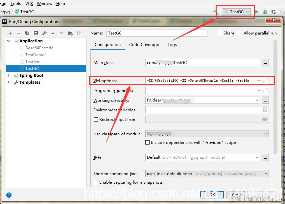Screen dimensions: 285x204
Task: Open help question mark icon
Action: pos(9,195)
